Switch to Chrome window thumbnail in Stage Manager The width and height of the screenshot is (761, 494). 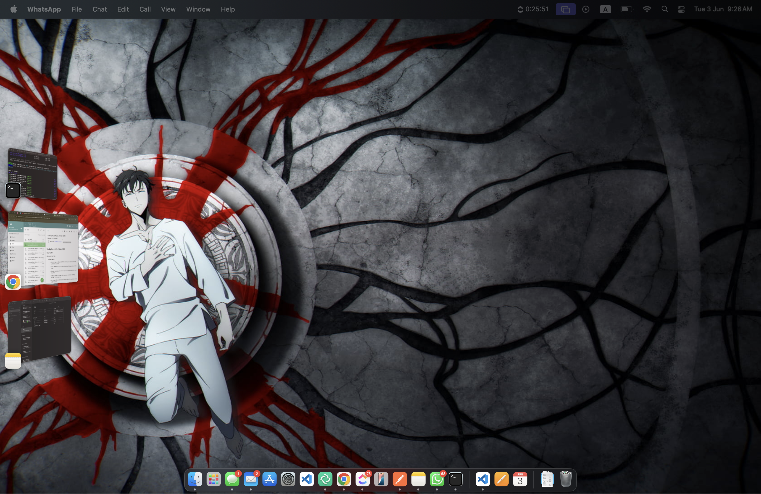tap(43, 248)
